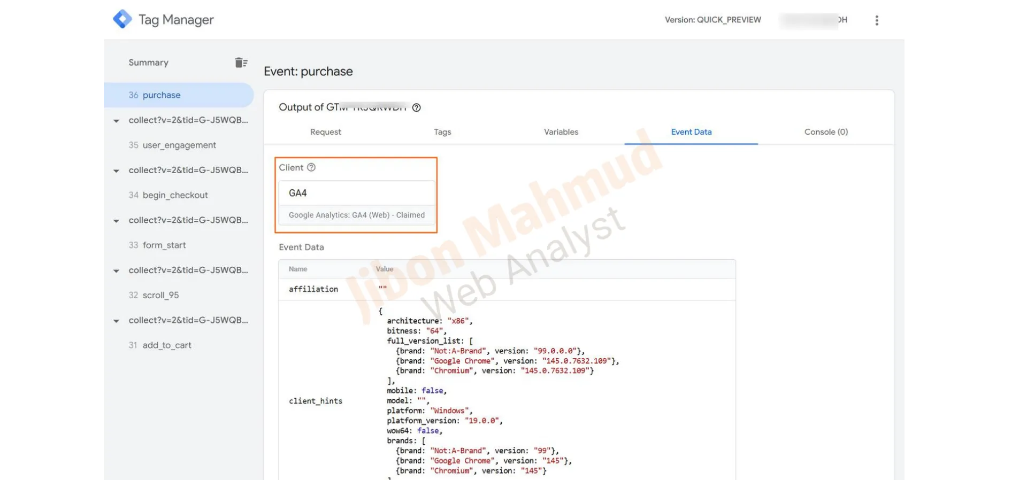Click help icon beside Output of container

point(417,107)
